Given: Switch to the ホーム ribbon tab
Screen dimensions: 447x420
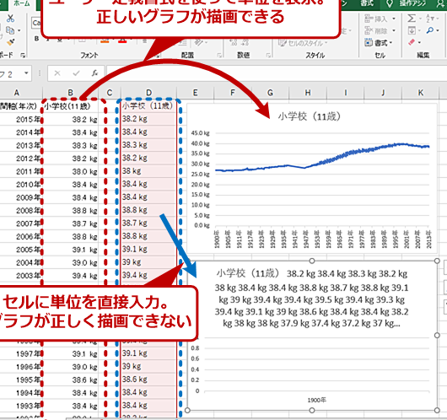Looking at the screenshot, I should [x=21, y=3].
